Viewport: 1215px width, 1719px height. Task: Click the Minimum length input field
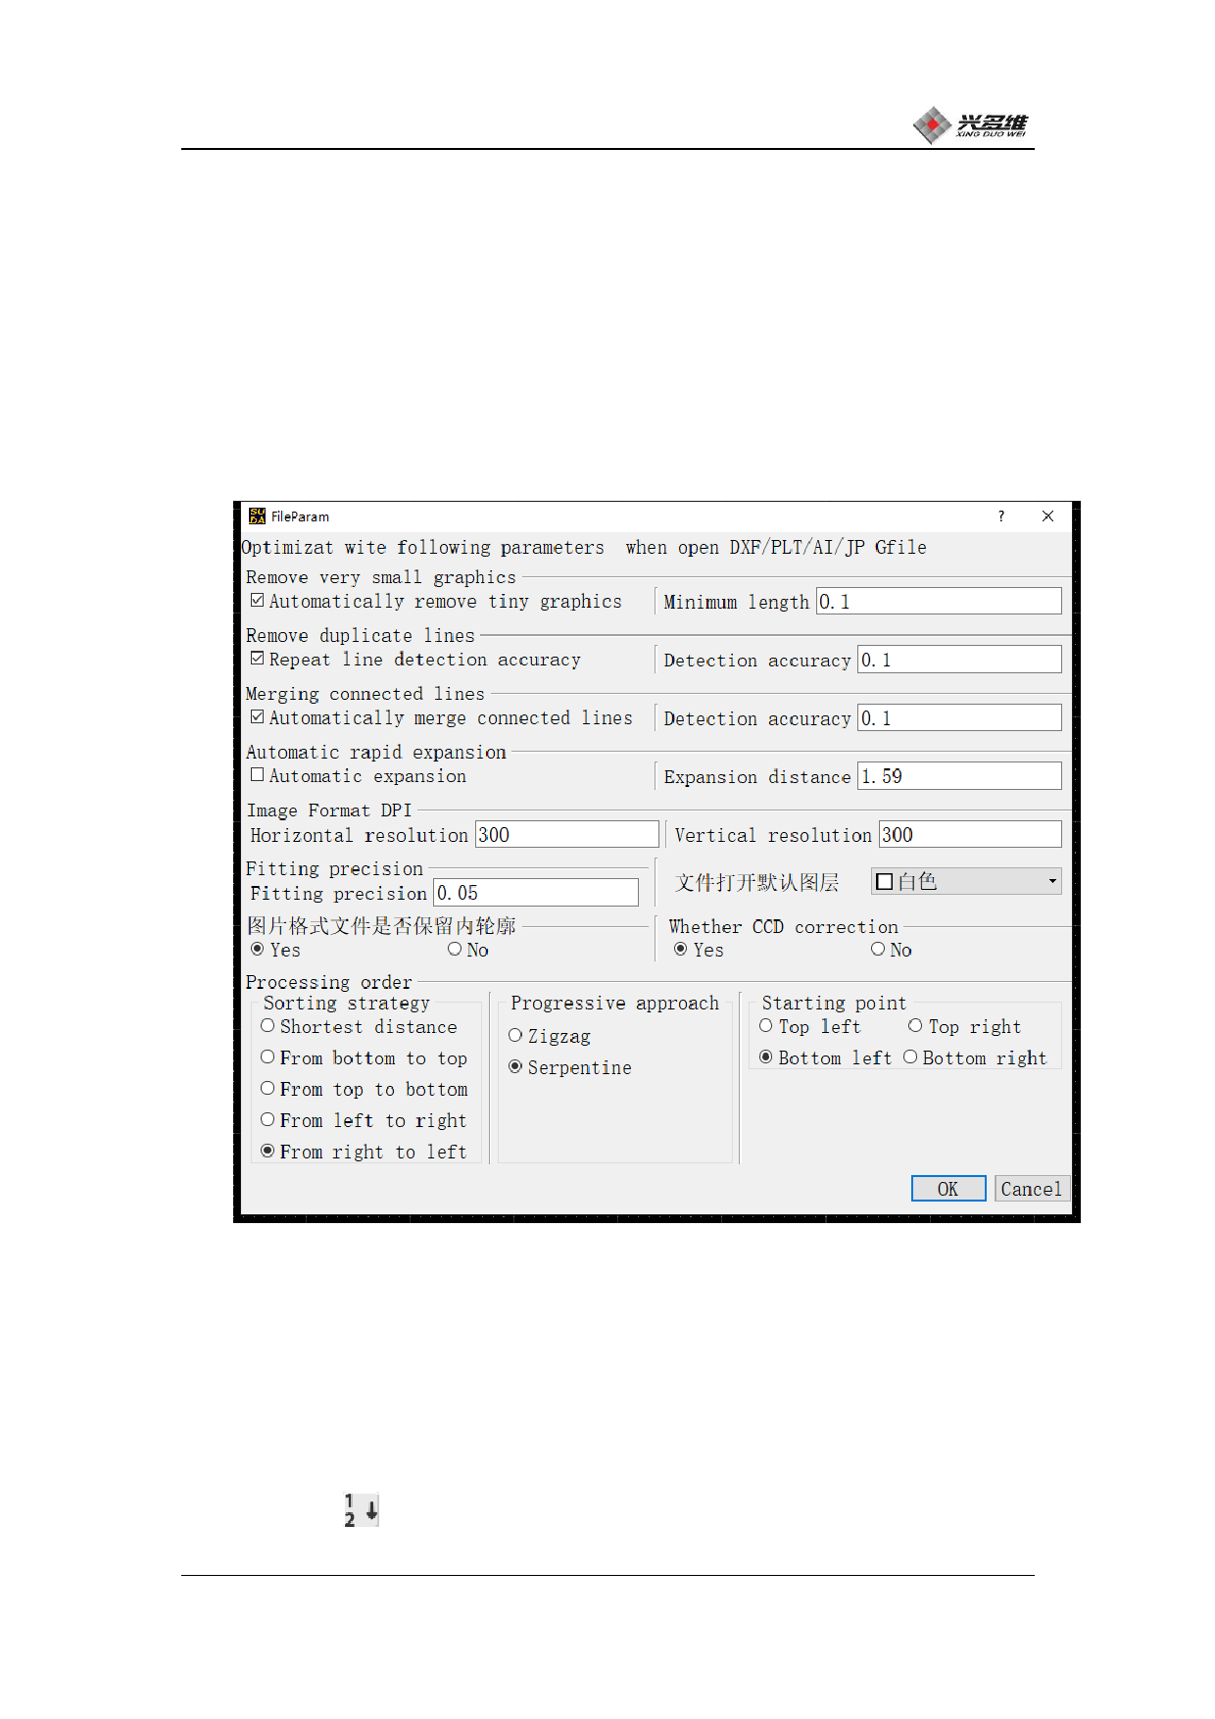click(x=939, y=602)
